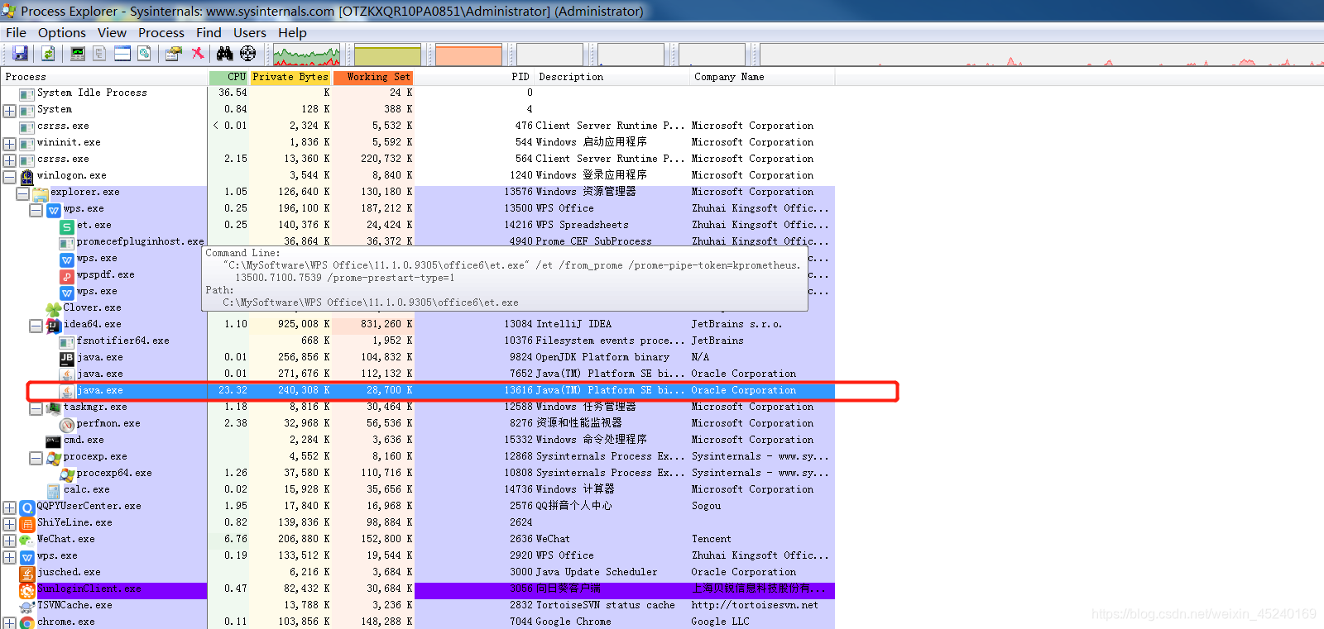Click the JB java.exe OpenJDK icon
Screen dimensions: 1324x629
pyautogui.click(x=67, y=358)
